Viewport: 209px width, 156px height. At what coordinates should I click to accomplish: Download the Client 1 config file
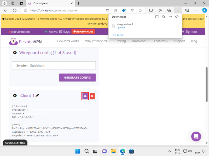[85, 96]
